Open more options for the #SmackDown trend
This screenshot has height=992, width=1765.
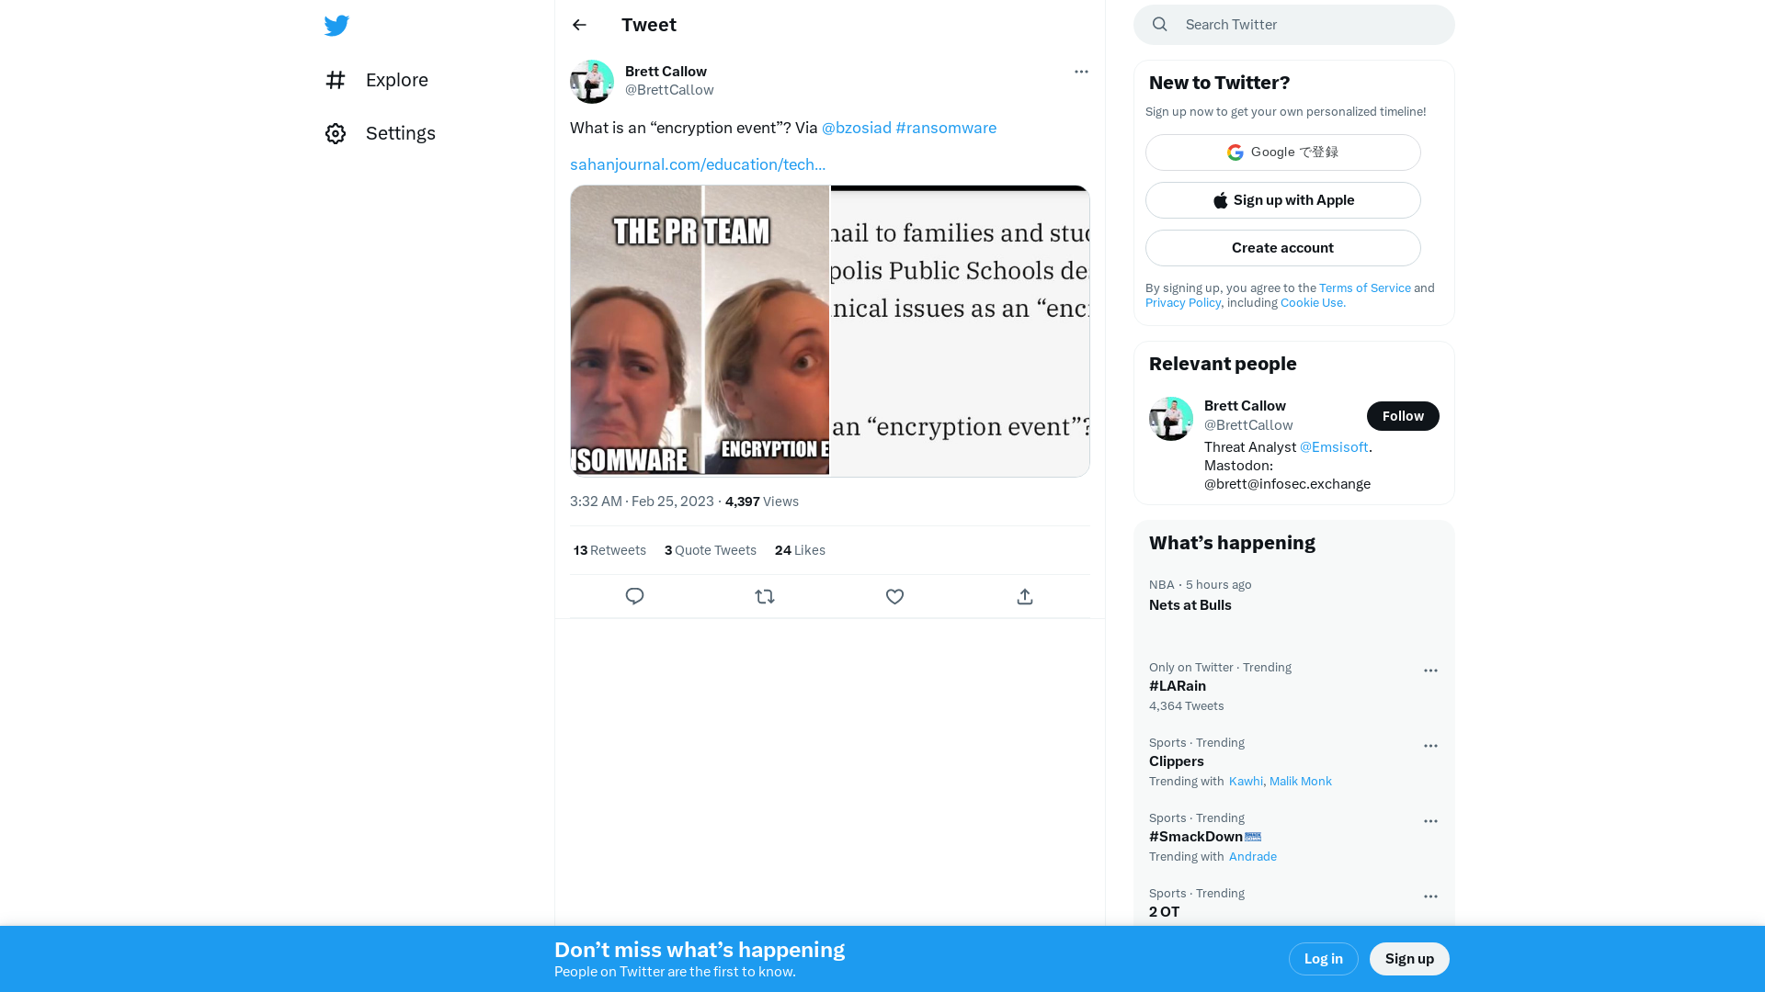[1430, 821]
